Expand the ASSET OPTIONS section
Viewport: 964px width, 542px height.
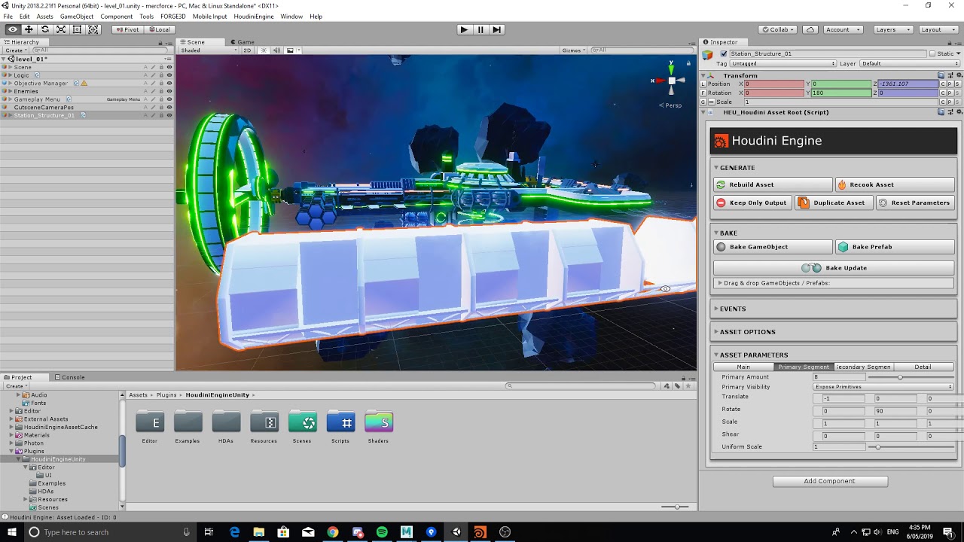[x=716, y=332]
